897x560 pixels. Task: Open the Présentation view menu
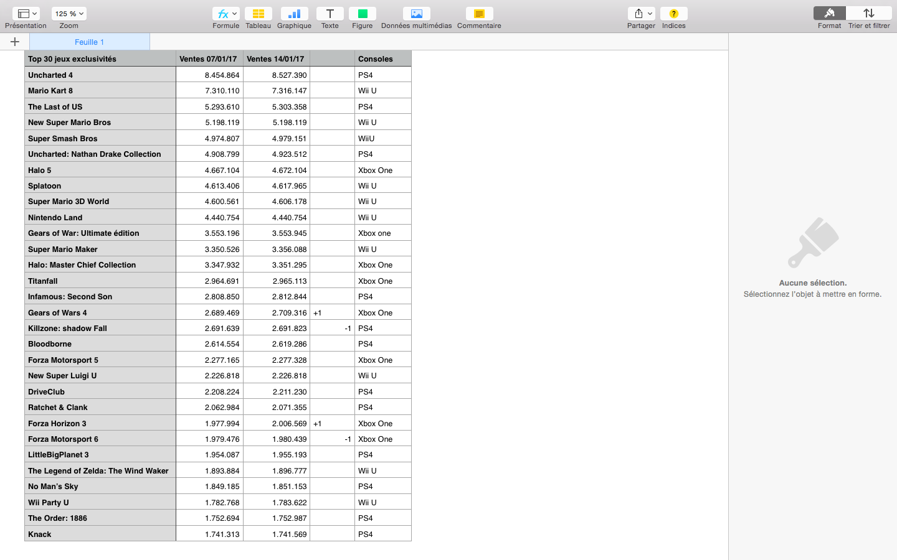[x=26, y=14]
